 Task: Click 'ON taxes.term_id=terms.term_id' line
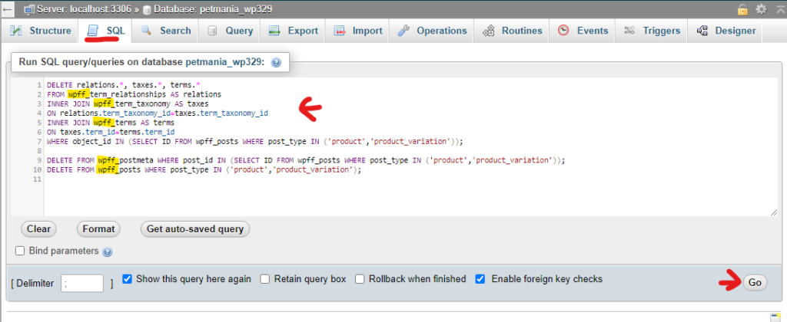pos(111,132)
